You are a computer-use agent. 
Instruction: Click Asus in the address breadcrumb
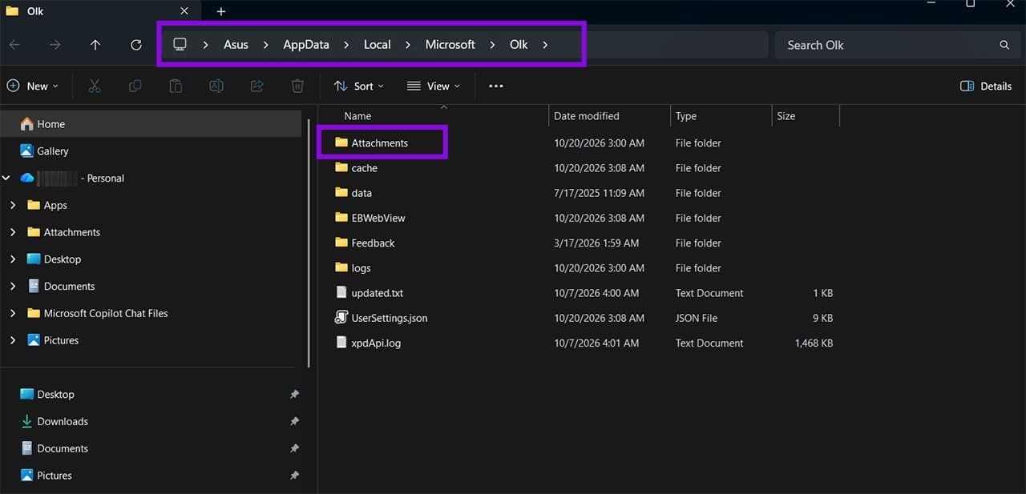236,45
